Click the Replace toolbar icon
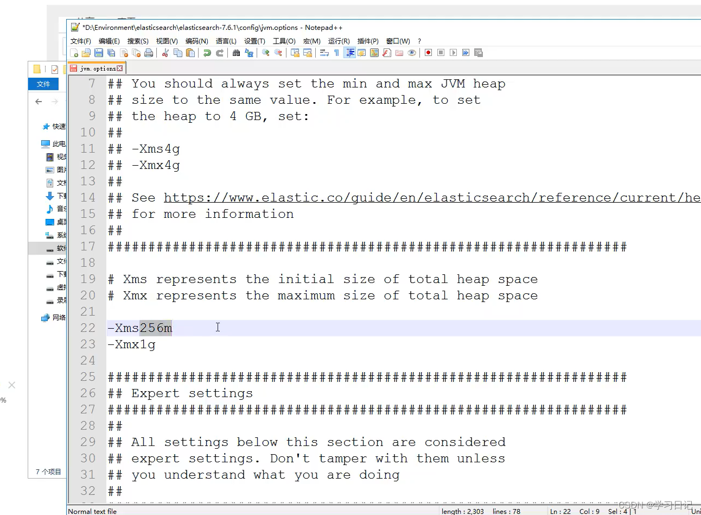 pos(248,53)
